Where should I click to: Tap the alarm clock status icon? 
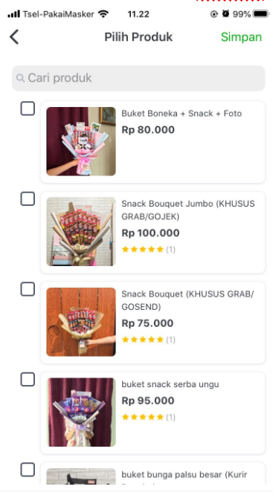pyautogui.click(x=225, y=14)
